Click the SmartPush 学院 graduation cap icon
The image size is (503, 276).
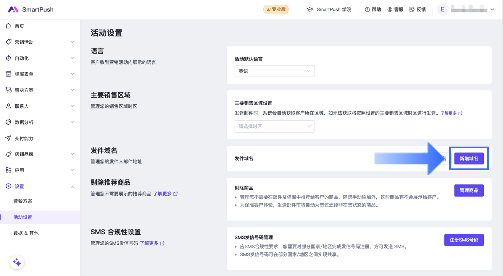point(309,9)
